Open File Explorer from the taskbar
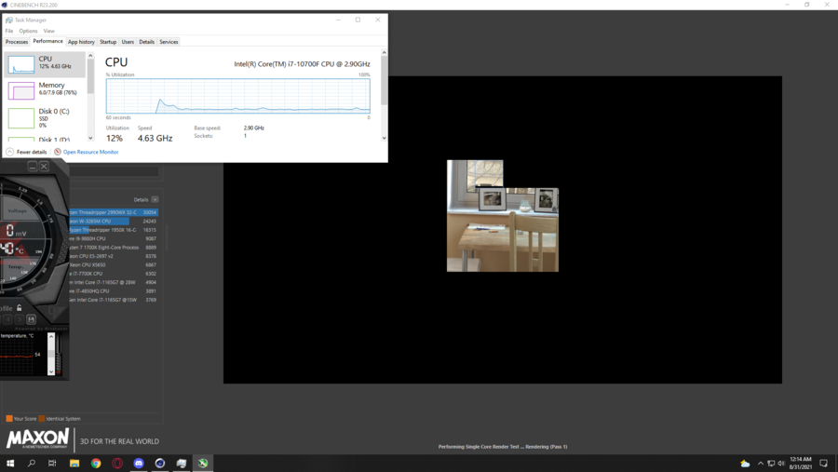 tap(74, 463)
